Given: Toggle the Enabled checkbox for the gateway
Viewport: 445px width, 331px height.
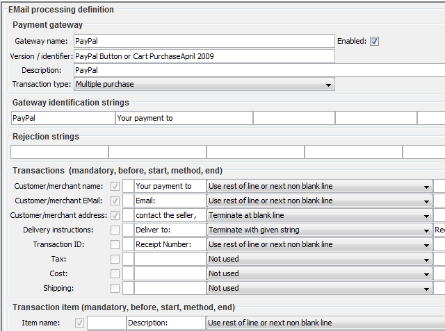Looking at the screenshot, I should pyautogui.click(x=374, y=42).
